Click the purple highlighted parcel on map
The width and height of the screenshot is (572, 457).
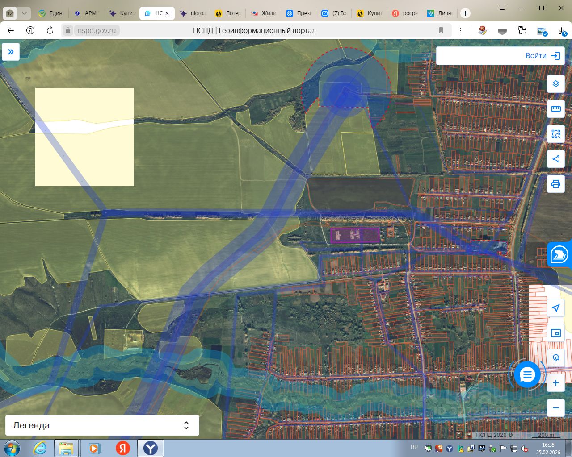coord(355,235)
